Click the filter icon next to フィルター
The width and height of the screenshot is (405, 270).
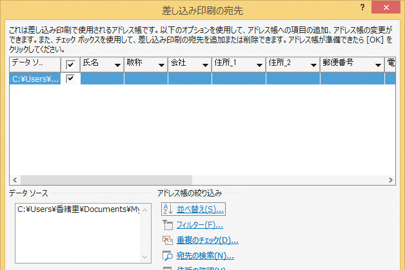point(168,225)
